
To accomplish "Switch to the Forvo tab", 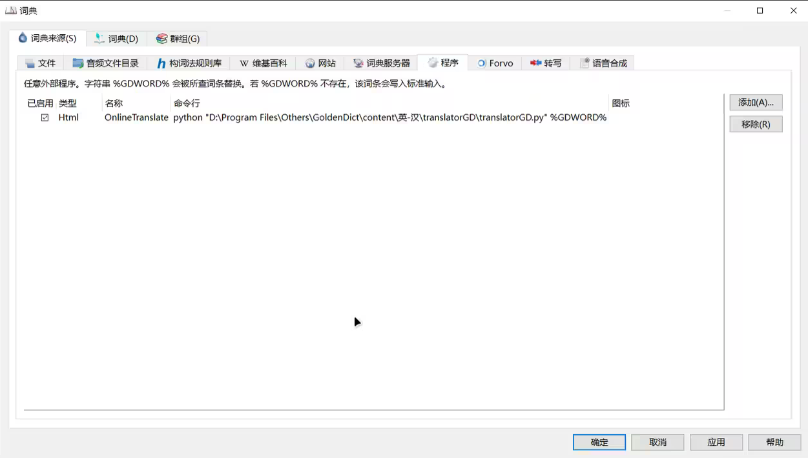I will coord(495,63).
